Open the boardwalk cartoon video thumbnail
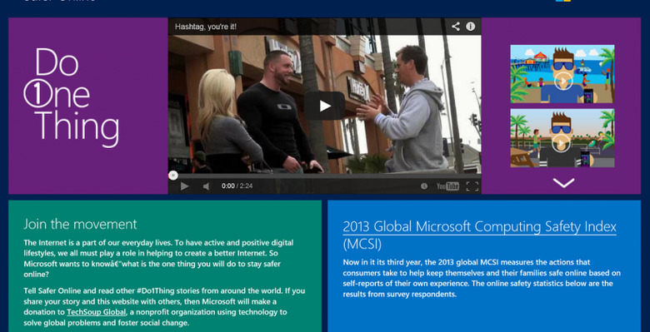 [x=562, y=138]
